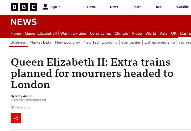
Task: Go to Home in top navigation
Action: pos(91,7)
